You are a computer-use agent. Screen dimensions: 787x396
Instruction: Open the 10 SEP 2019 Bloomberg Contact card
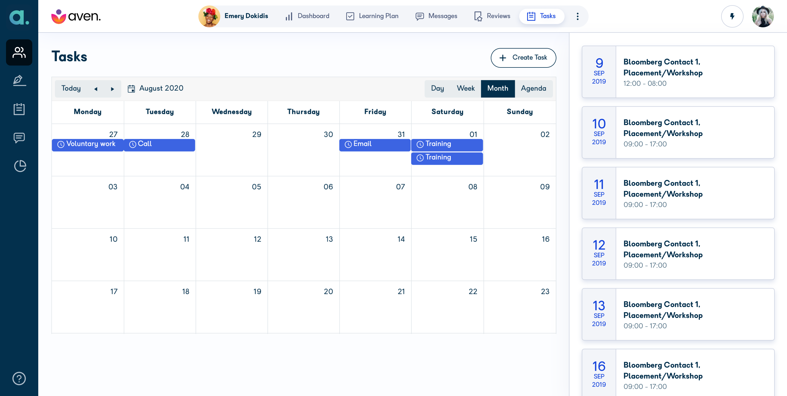(x=678, y=132)
